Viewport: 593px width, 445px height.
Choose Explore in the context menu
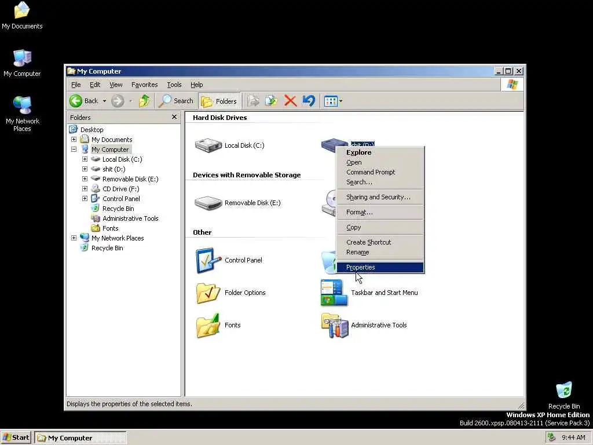(x=380, y=152)
